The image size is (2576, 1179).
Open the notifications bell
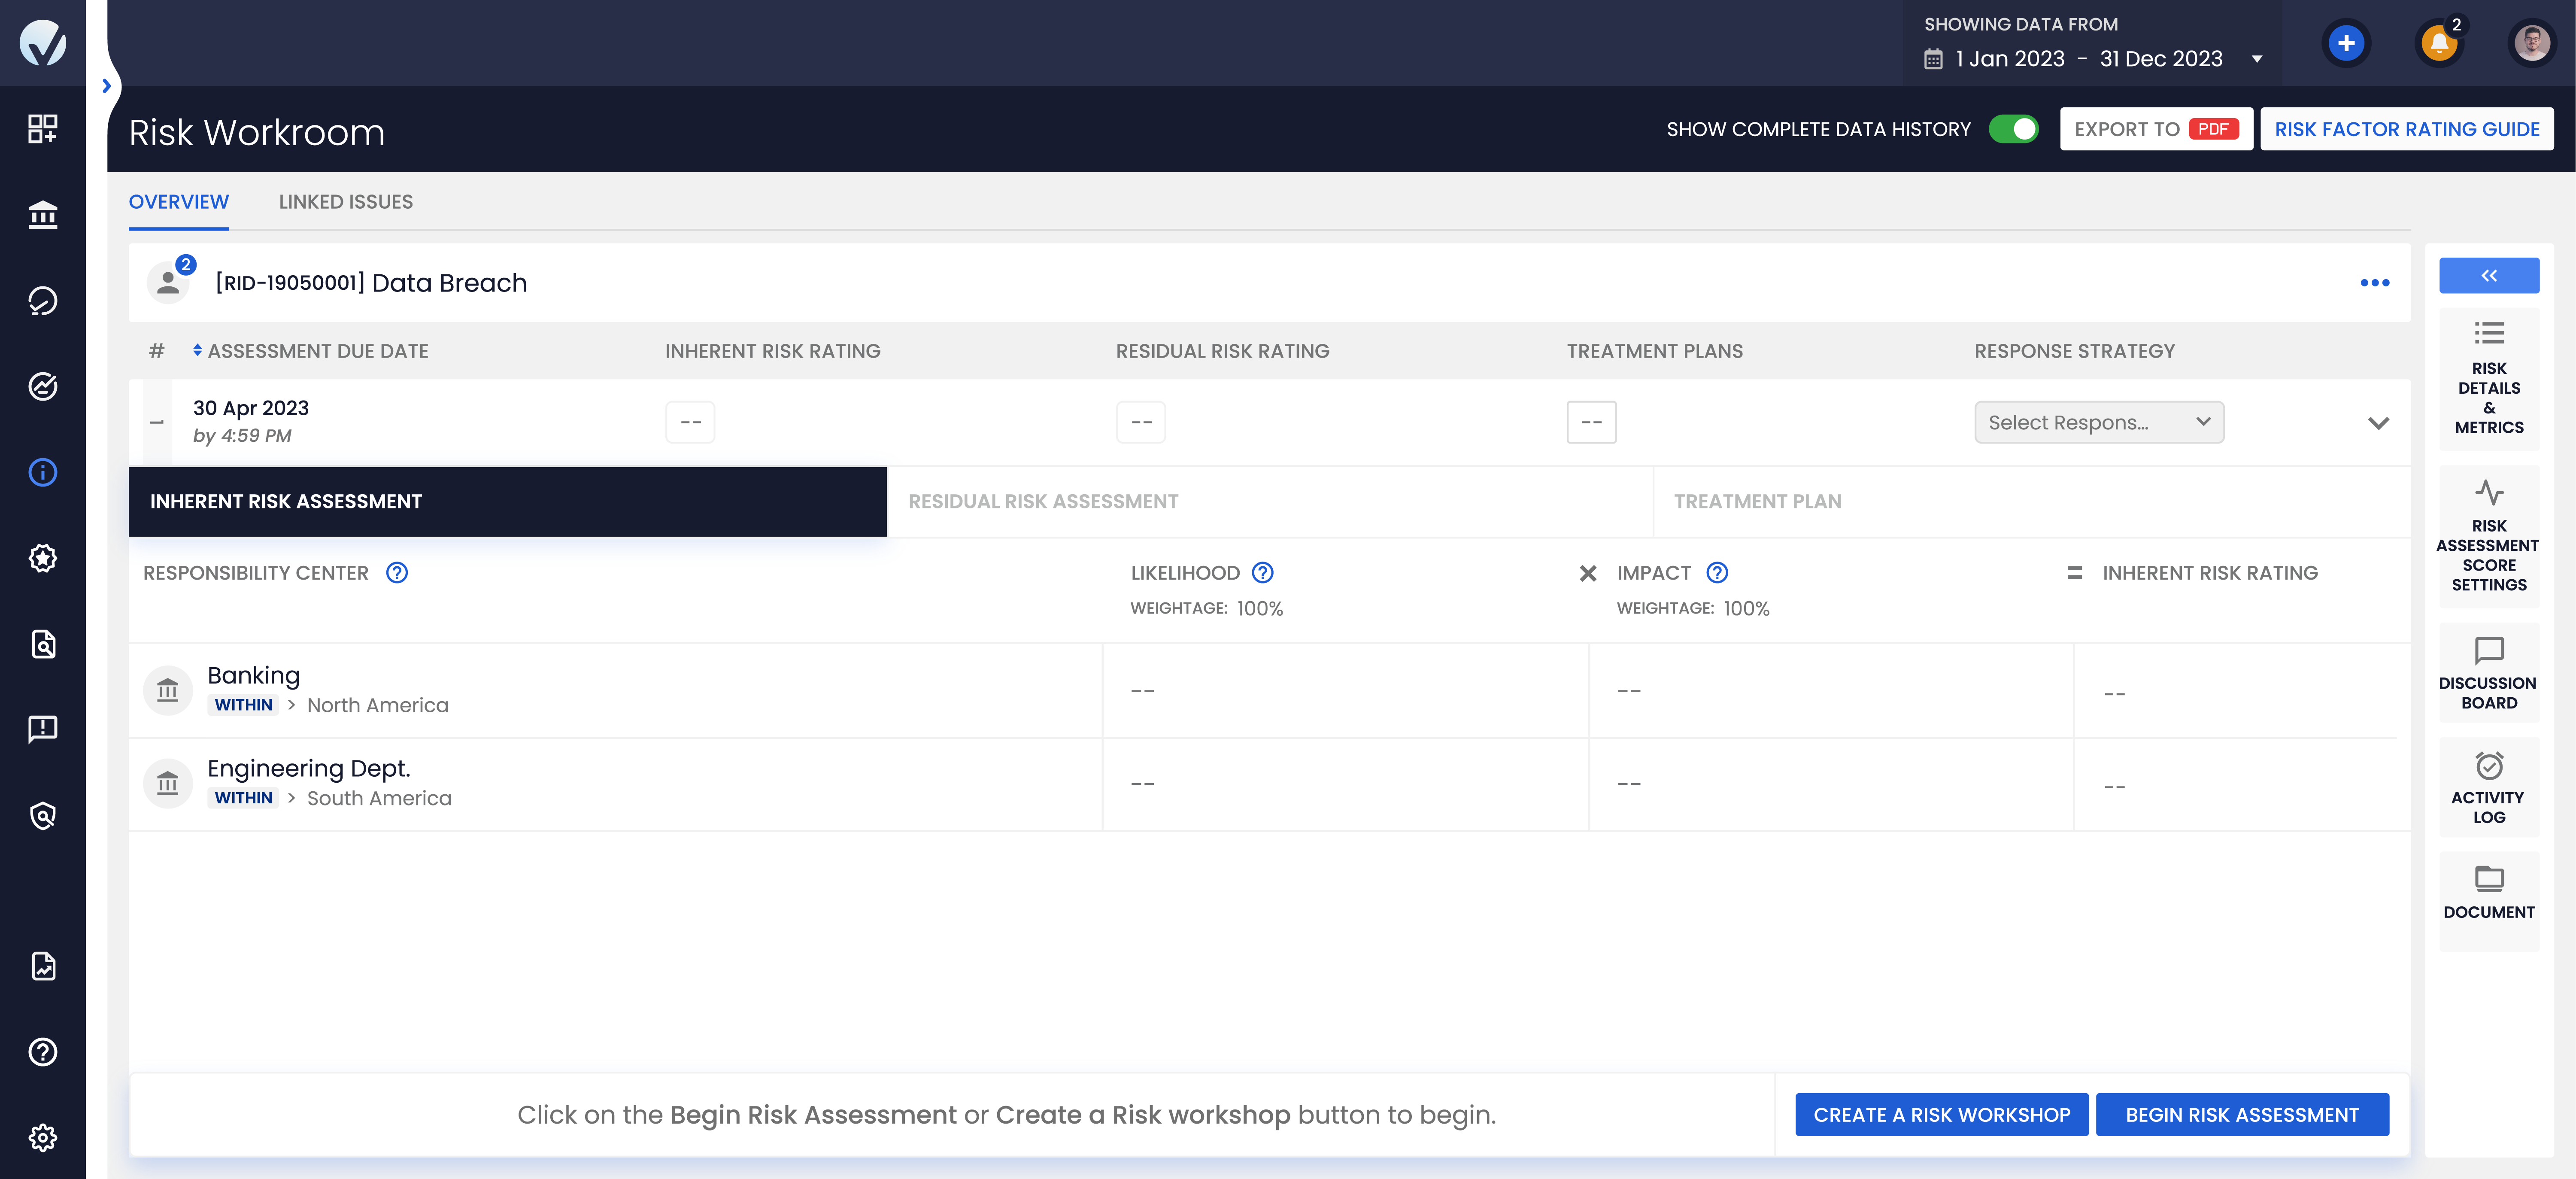(2439, 43)
